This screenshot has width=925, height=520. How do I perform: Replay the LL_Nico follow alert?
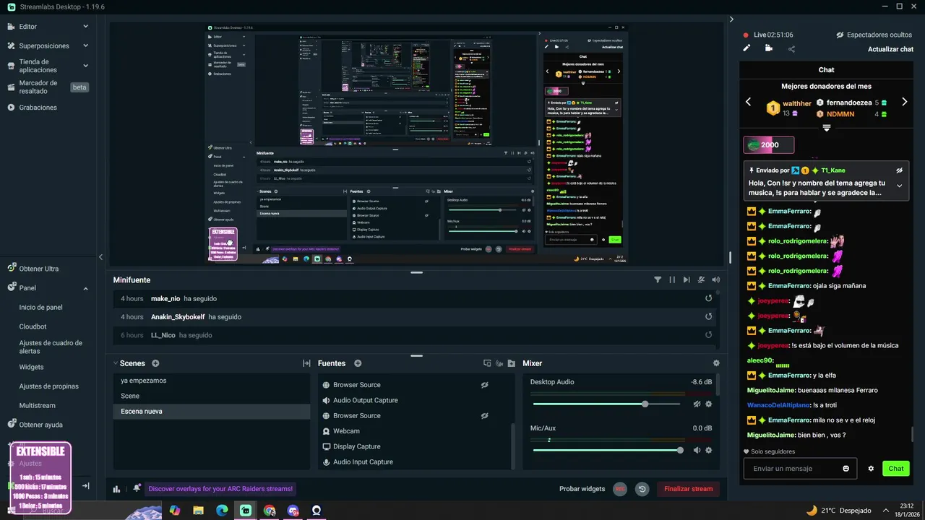tap(708, 335)
